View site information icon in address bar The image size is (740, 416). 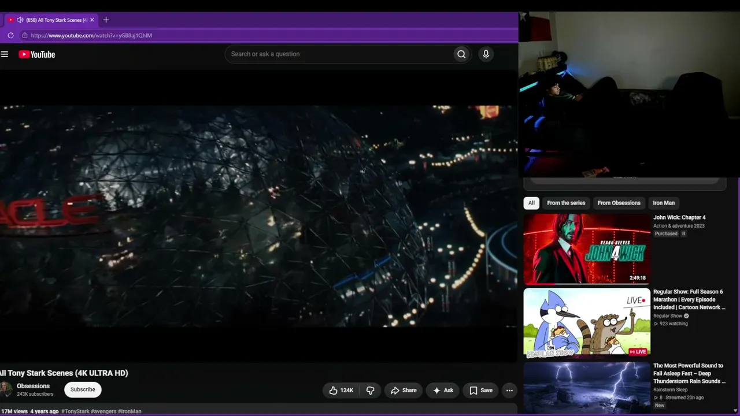pos(24,35)
